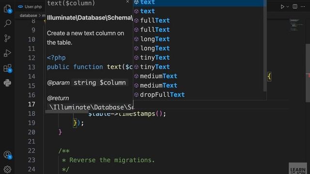Open the Search view in activity bar

click(8, 23)
